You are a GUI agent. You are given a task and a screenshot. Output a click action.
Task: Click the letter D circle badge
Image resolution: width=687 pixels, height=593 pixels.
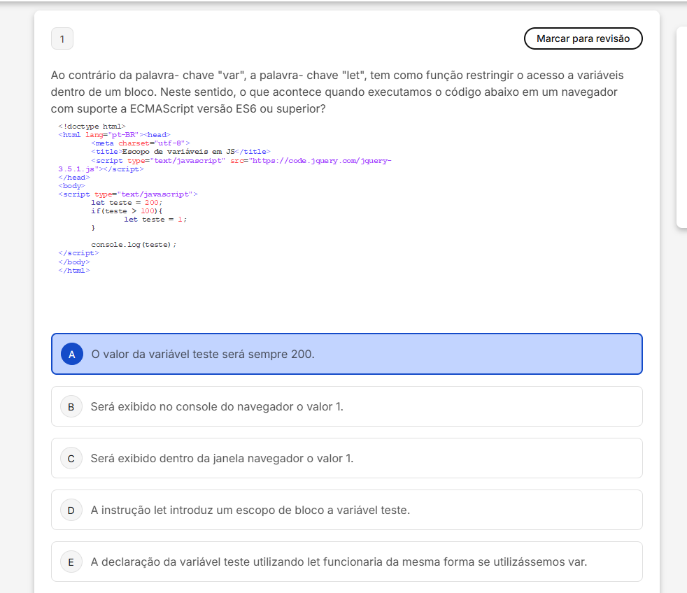tap(71, 510)
